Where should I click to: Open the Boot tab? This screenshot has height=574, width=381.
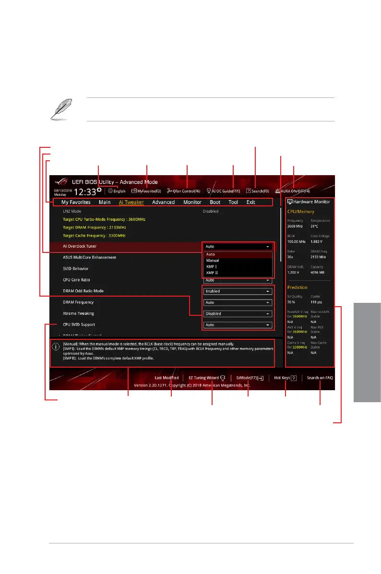pos(215,202)
